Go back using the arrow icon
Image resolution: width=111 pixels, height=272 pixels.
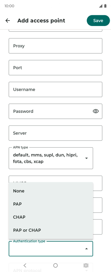point(7,21)
